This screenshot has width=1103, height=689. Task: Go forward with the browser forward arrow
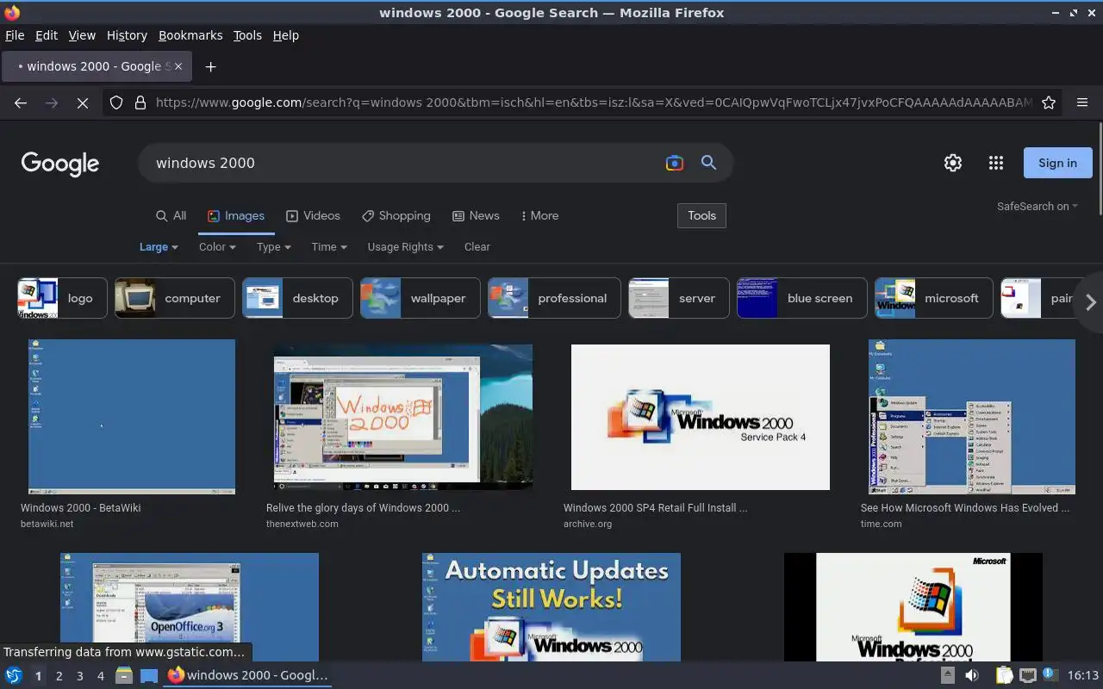52,102
